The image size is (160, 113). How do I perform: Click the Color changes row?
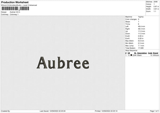pos(132,19)
